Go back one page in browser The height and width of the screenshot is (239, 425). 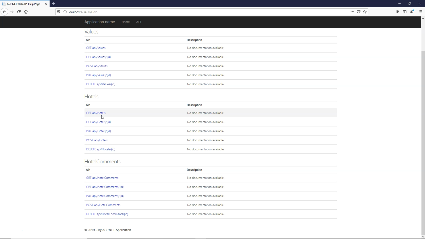pos(4,12)
